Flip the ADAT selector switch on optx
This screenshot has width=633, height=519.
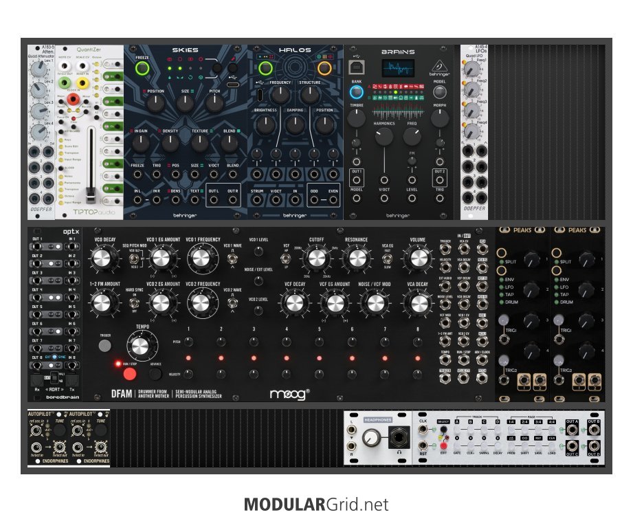pos(54,377)
